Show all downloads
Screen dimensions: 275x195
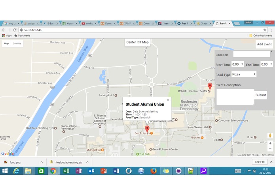(260, 162)
